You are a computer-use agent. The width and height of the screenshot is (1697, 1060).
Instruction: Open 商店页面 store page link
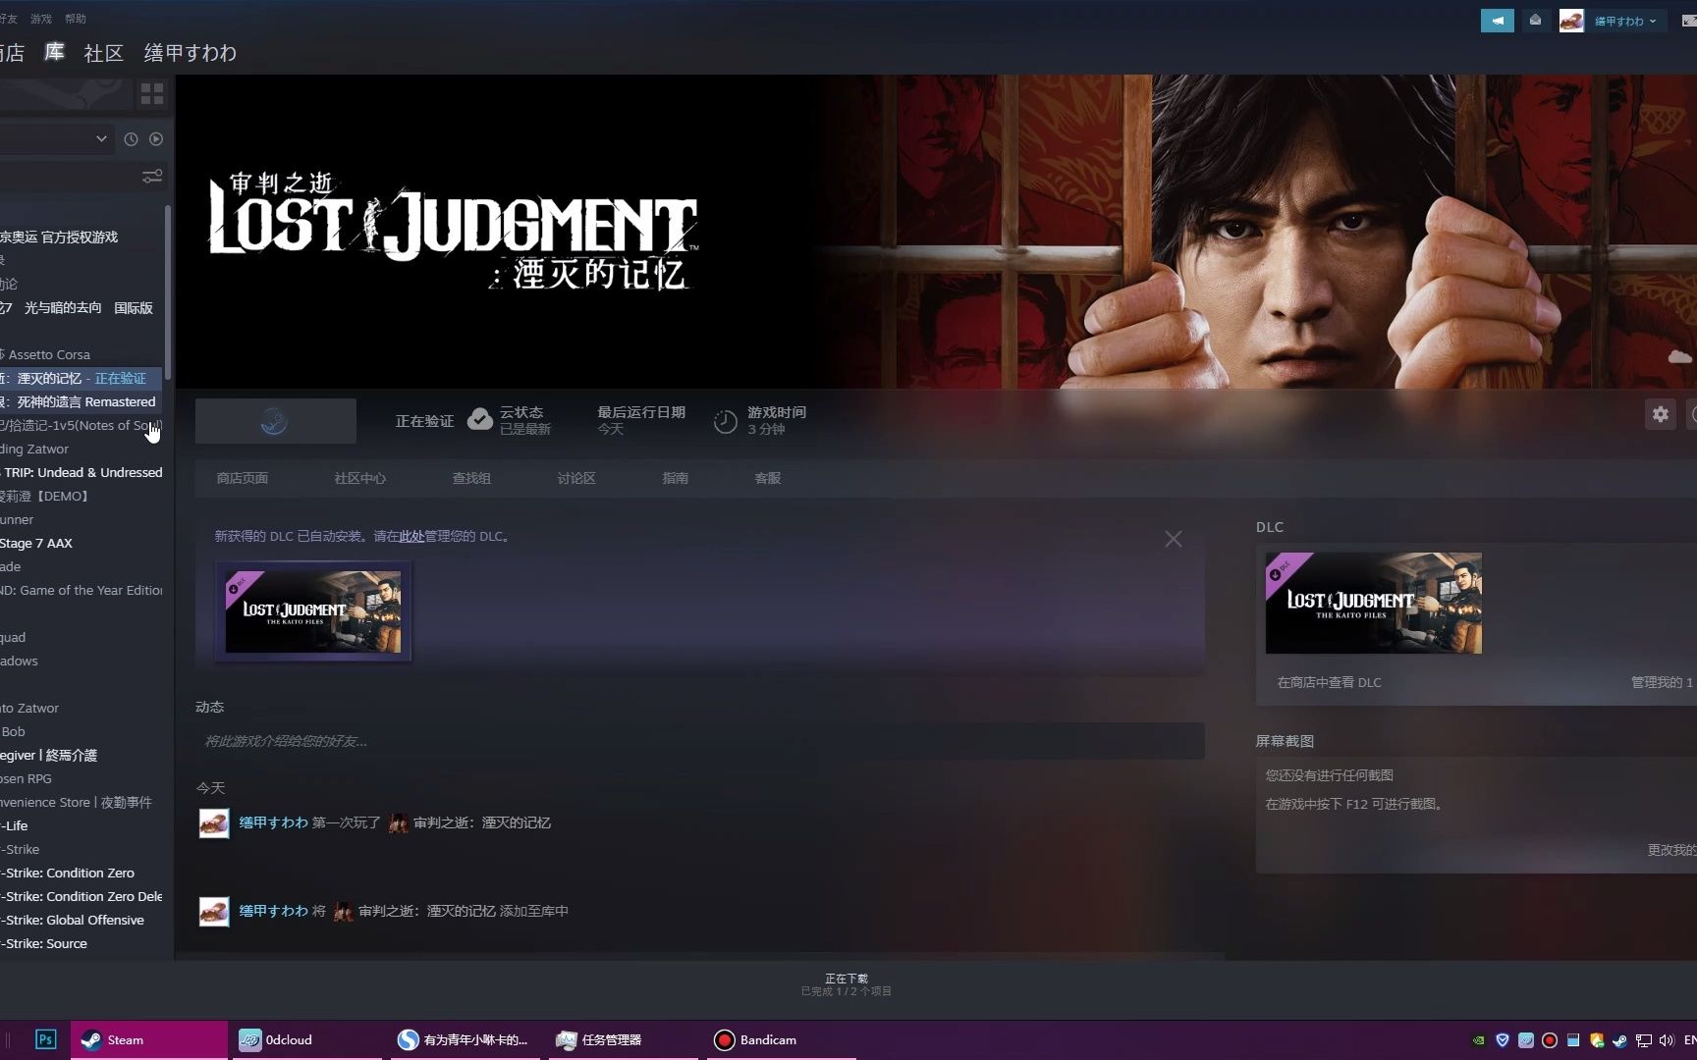242,478
